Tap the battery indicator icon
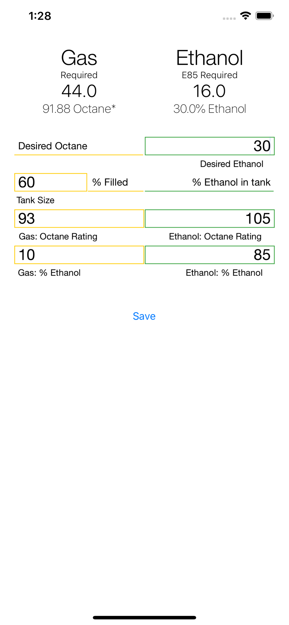Image resolution: width=289 pixels, height=625 pixels. pyautogui.click(x=265, y=16)
